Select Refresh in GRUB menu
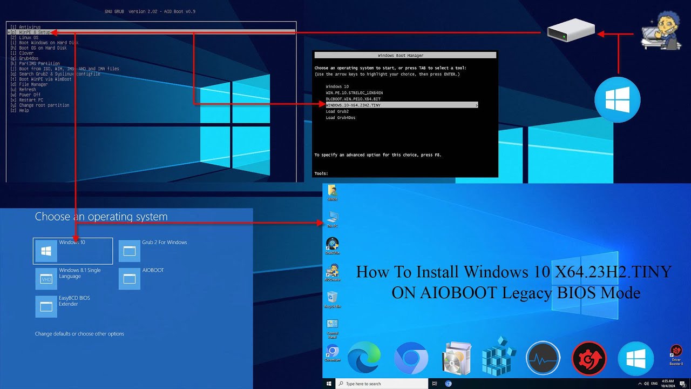Screen dimensions: 691x389 click(x=23, y=90)
